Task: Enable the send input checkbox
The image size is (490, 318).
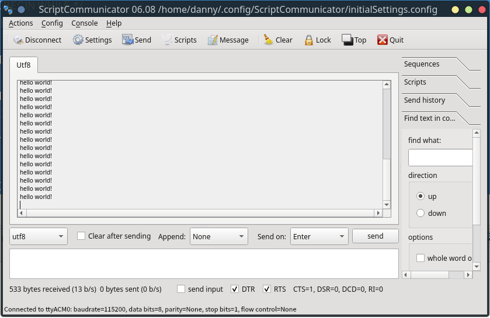Action: point(181,289)
